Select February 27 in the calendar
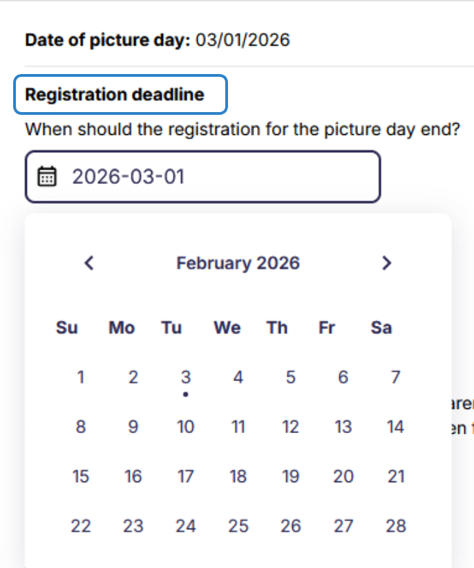 (343, 526)
